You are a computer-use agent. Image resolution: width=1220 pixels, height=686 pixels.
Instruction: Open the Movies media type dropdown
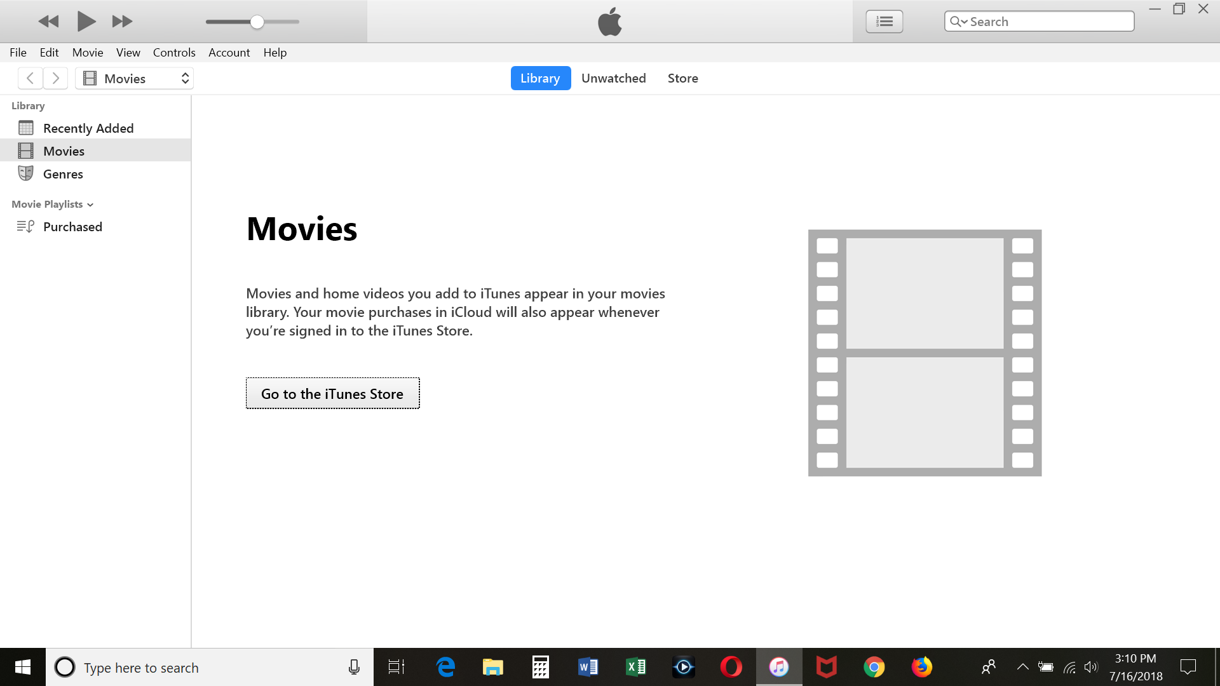[x=135, y=78]
